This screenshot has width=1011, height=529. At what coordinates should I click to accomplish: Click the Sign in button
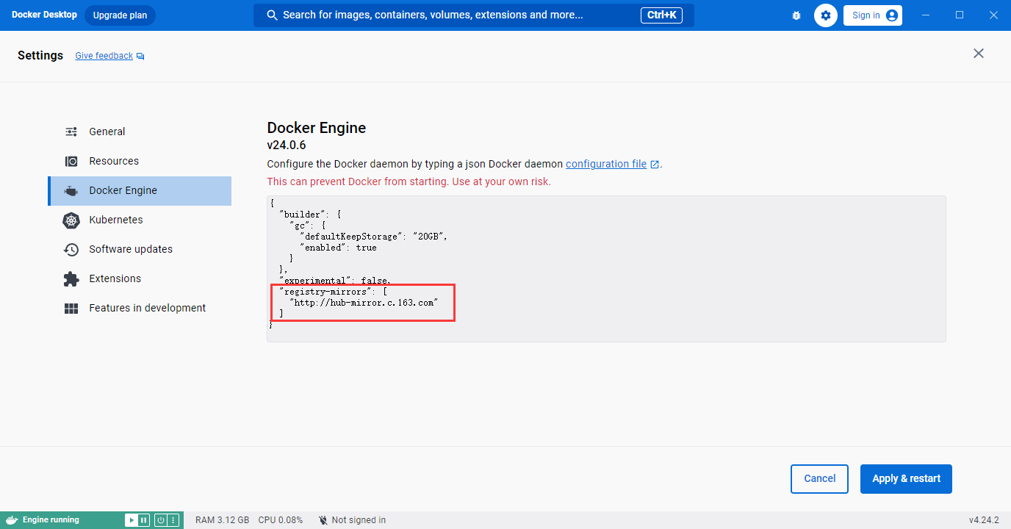pos(873,15)
